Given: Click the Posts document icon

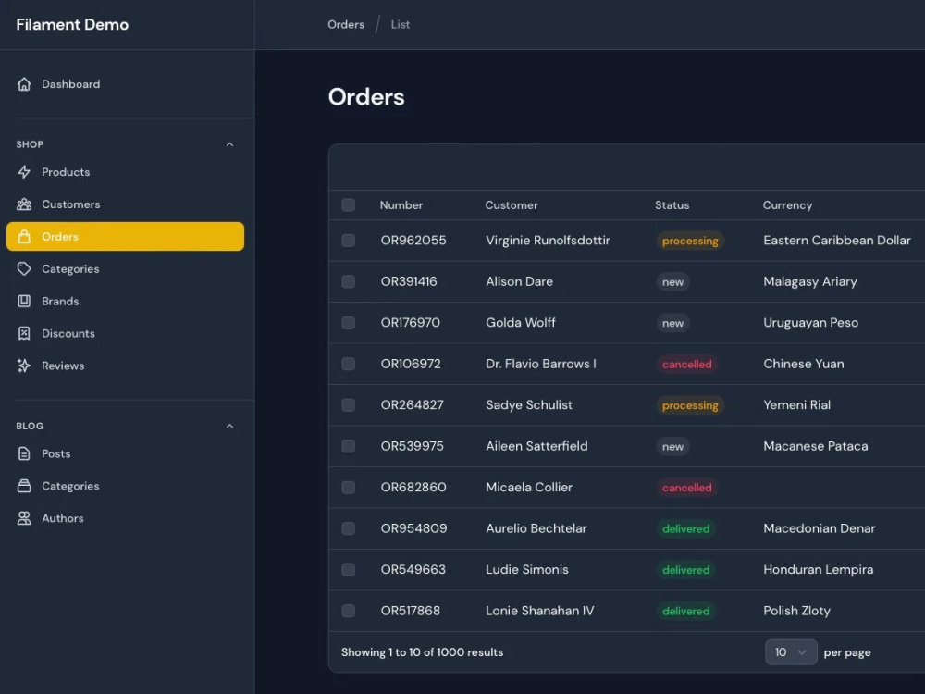Looking at the screenshot, I should pos(24,453).
